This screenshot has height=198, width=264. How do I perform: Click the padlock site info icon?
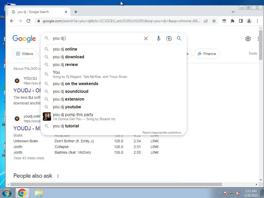pyautogui.click(x=39, y=21)
